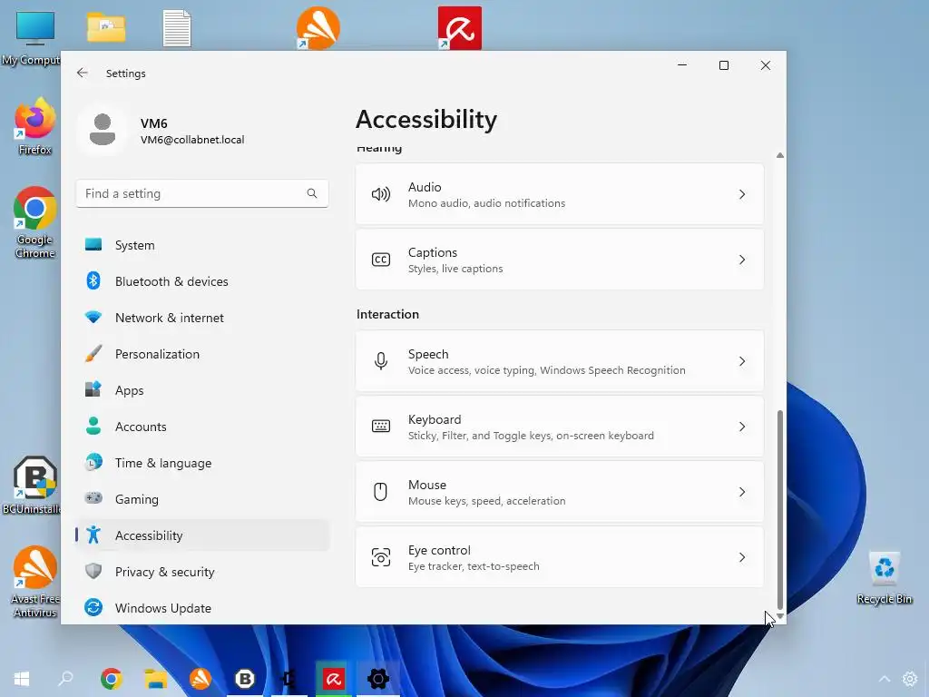Open the Windows Start menu

coord(22,679)
